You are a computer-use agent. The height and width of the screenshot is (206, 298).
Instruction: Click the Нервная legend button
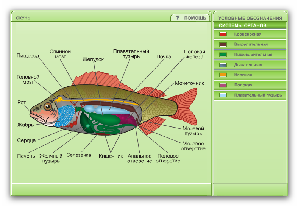point(250,75)
